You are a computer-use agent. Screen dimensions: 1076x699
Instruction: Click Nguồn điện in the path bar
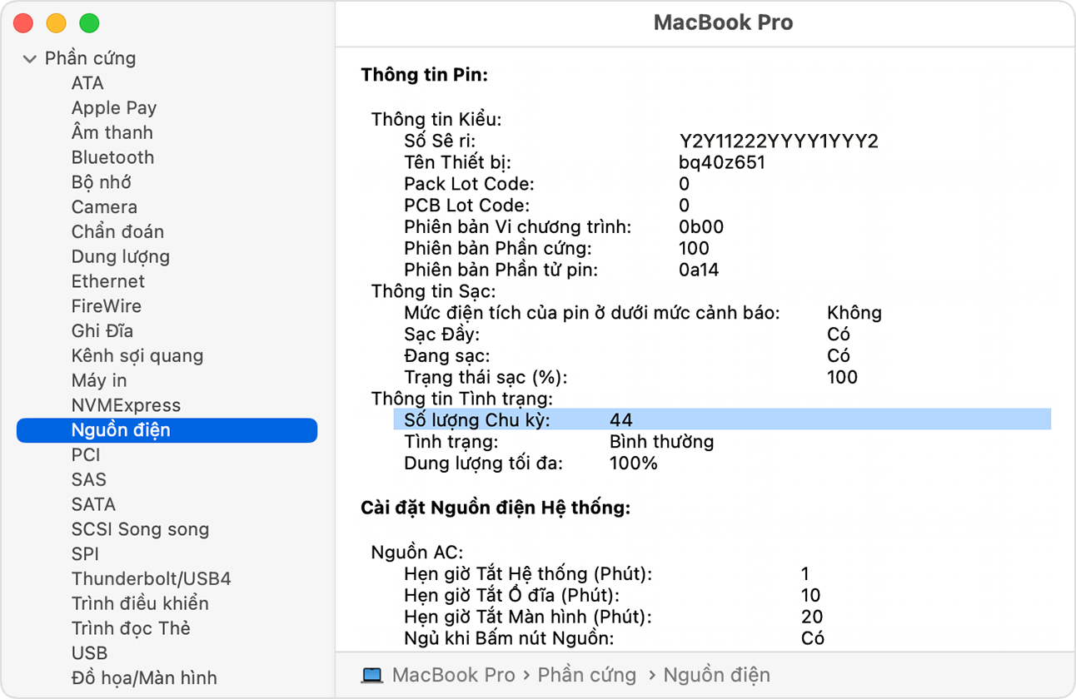point(717,675)
